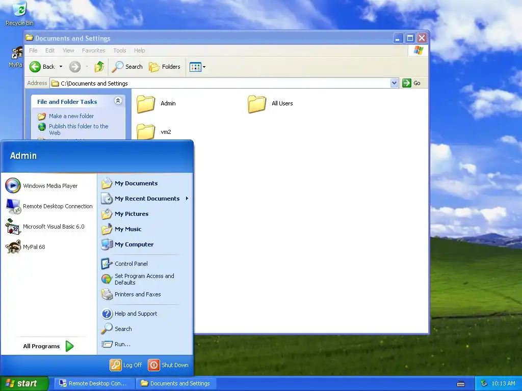The image size is (522, 391).
Task: Click the Go button
Action: 412,83
